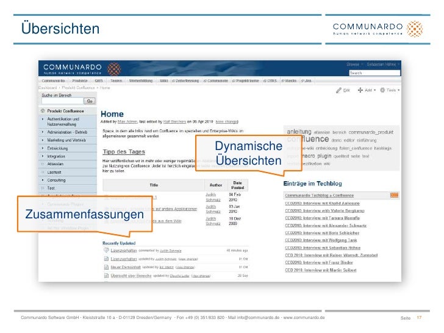This screenshot has width=444, height=333.
Task: Expand the Consulting tree item
Action: pos(43,180)
